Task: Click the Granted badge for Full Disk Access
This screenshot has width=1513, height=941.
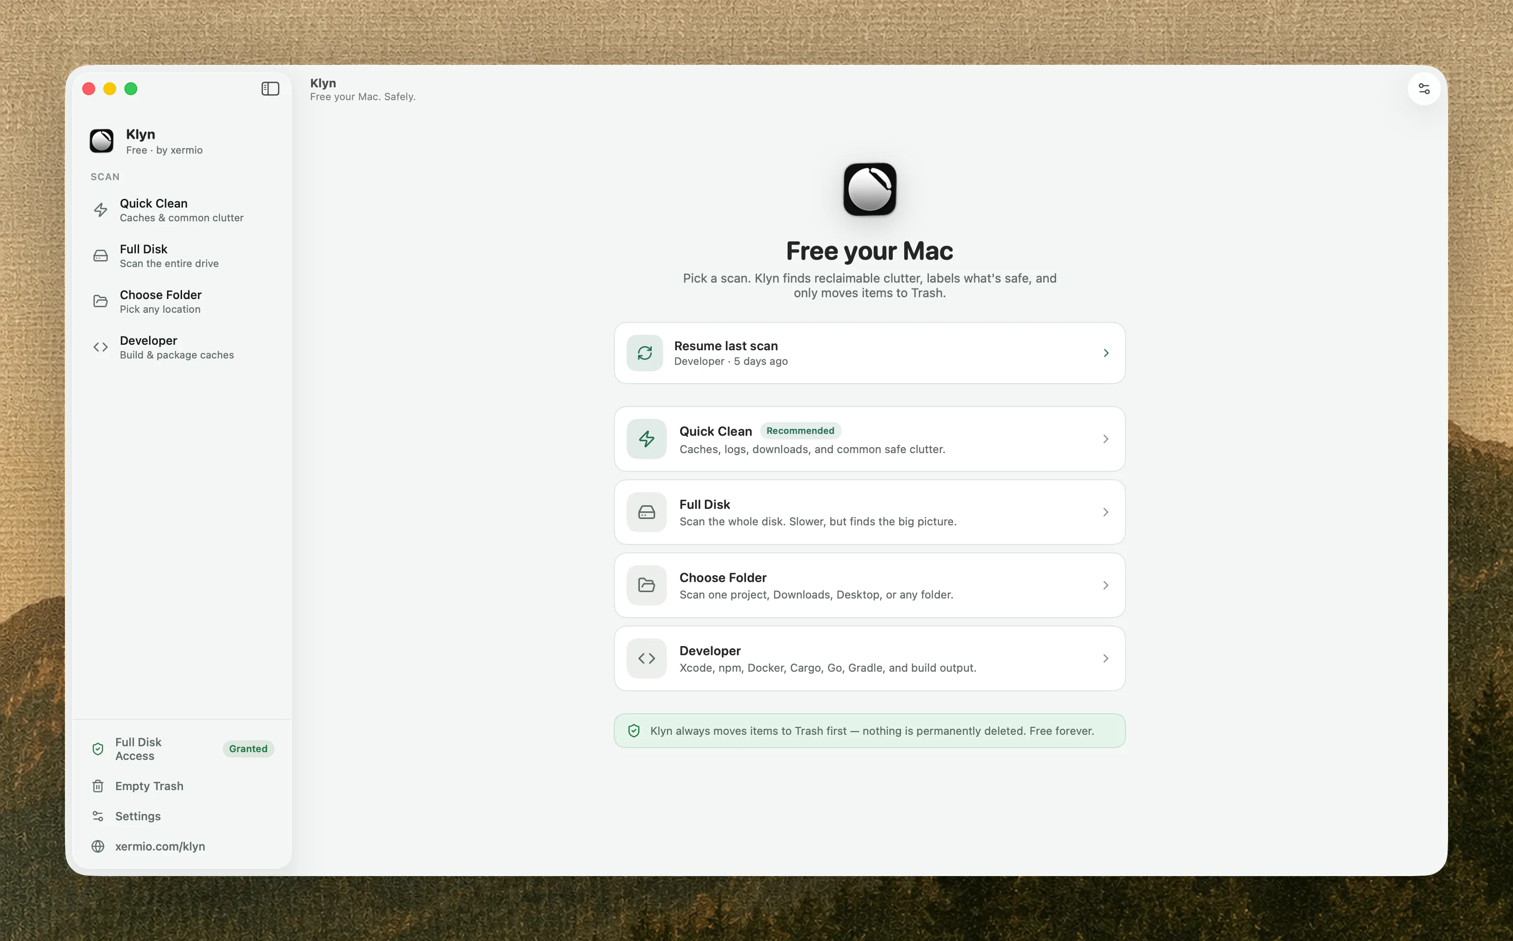Action: pyautogui.click(x=248, y=749)
